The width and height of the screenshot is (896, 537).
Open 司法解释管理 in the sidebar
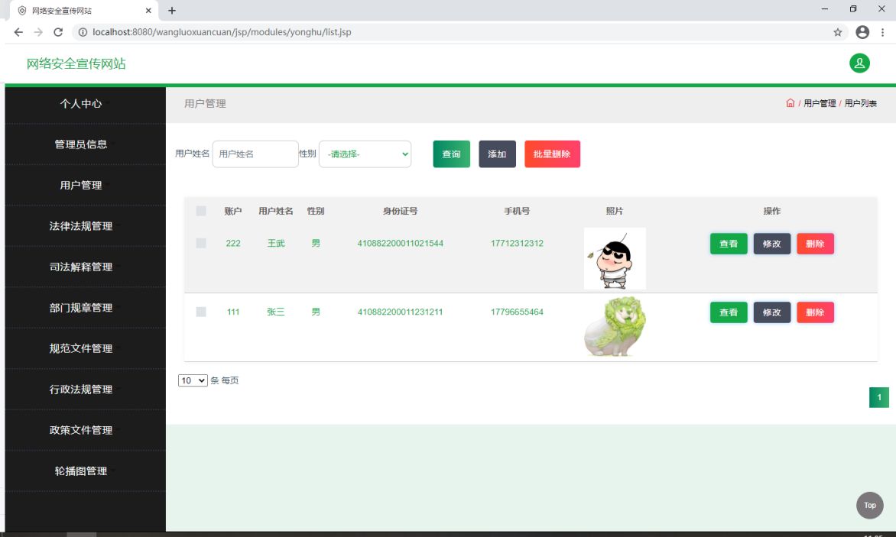pyautogui.click(x=81, y=267)
